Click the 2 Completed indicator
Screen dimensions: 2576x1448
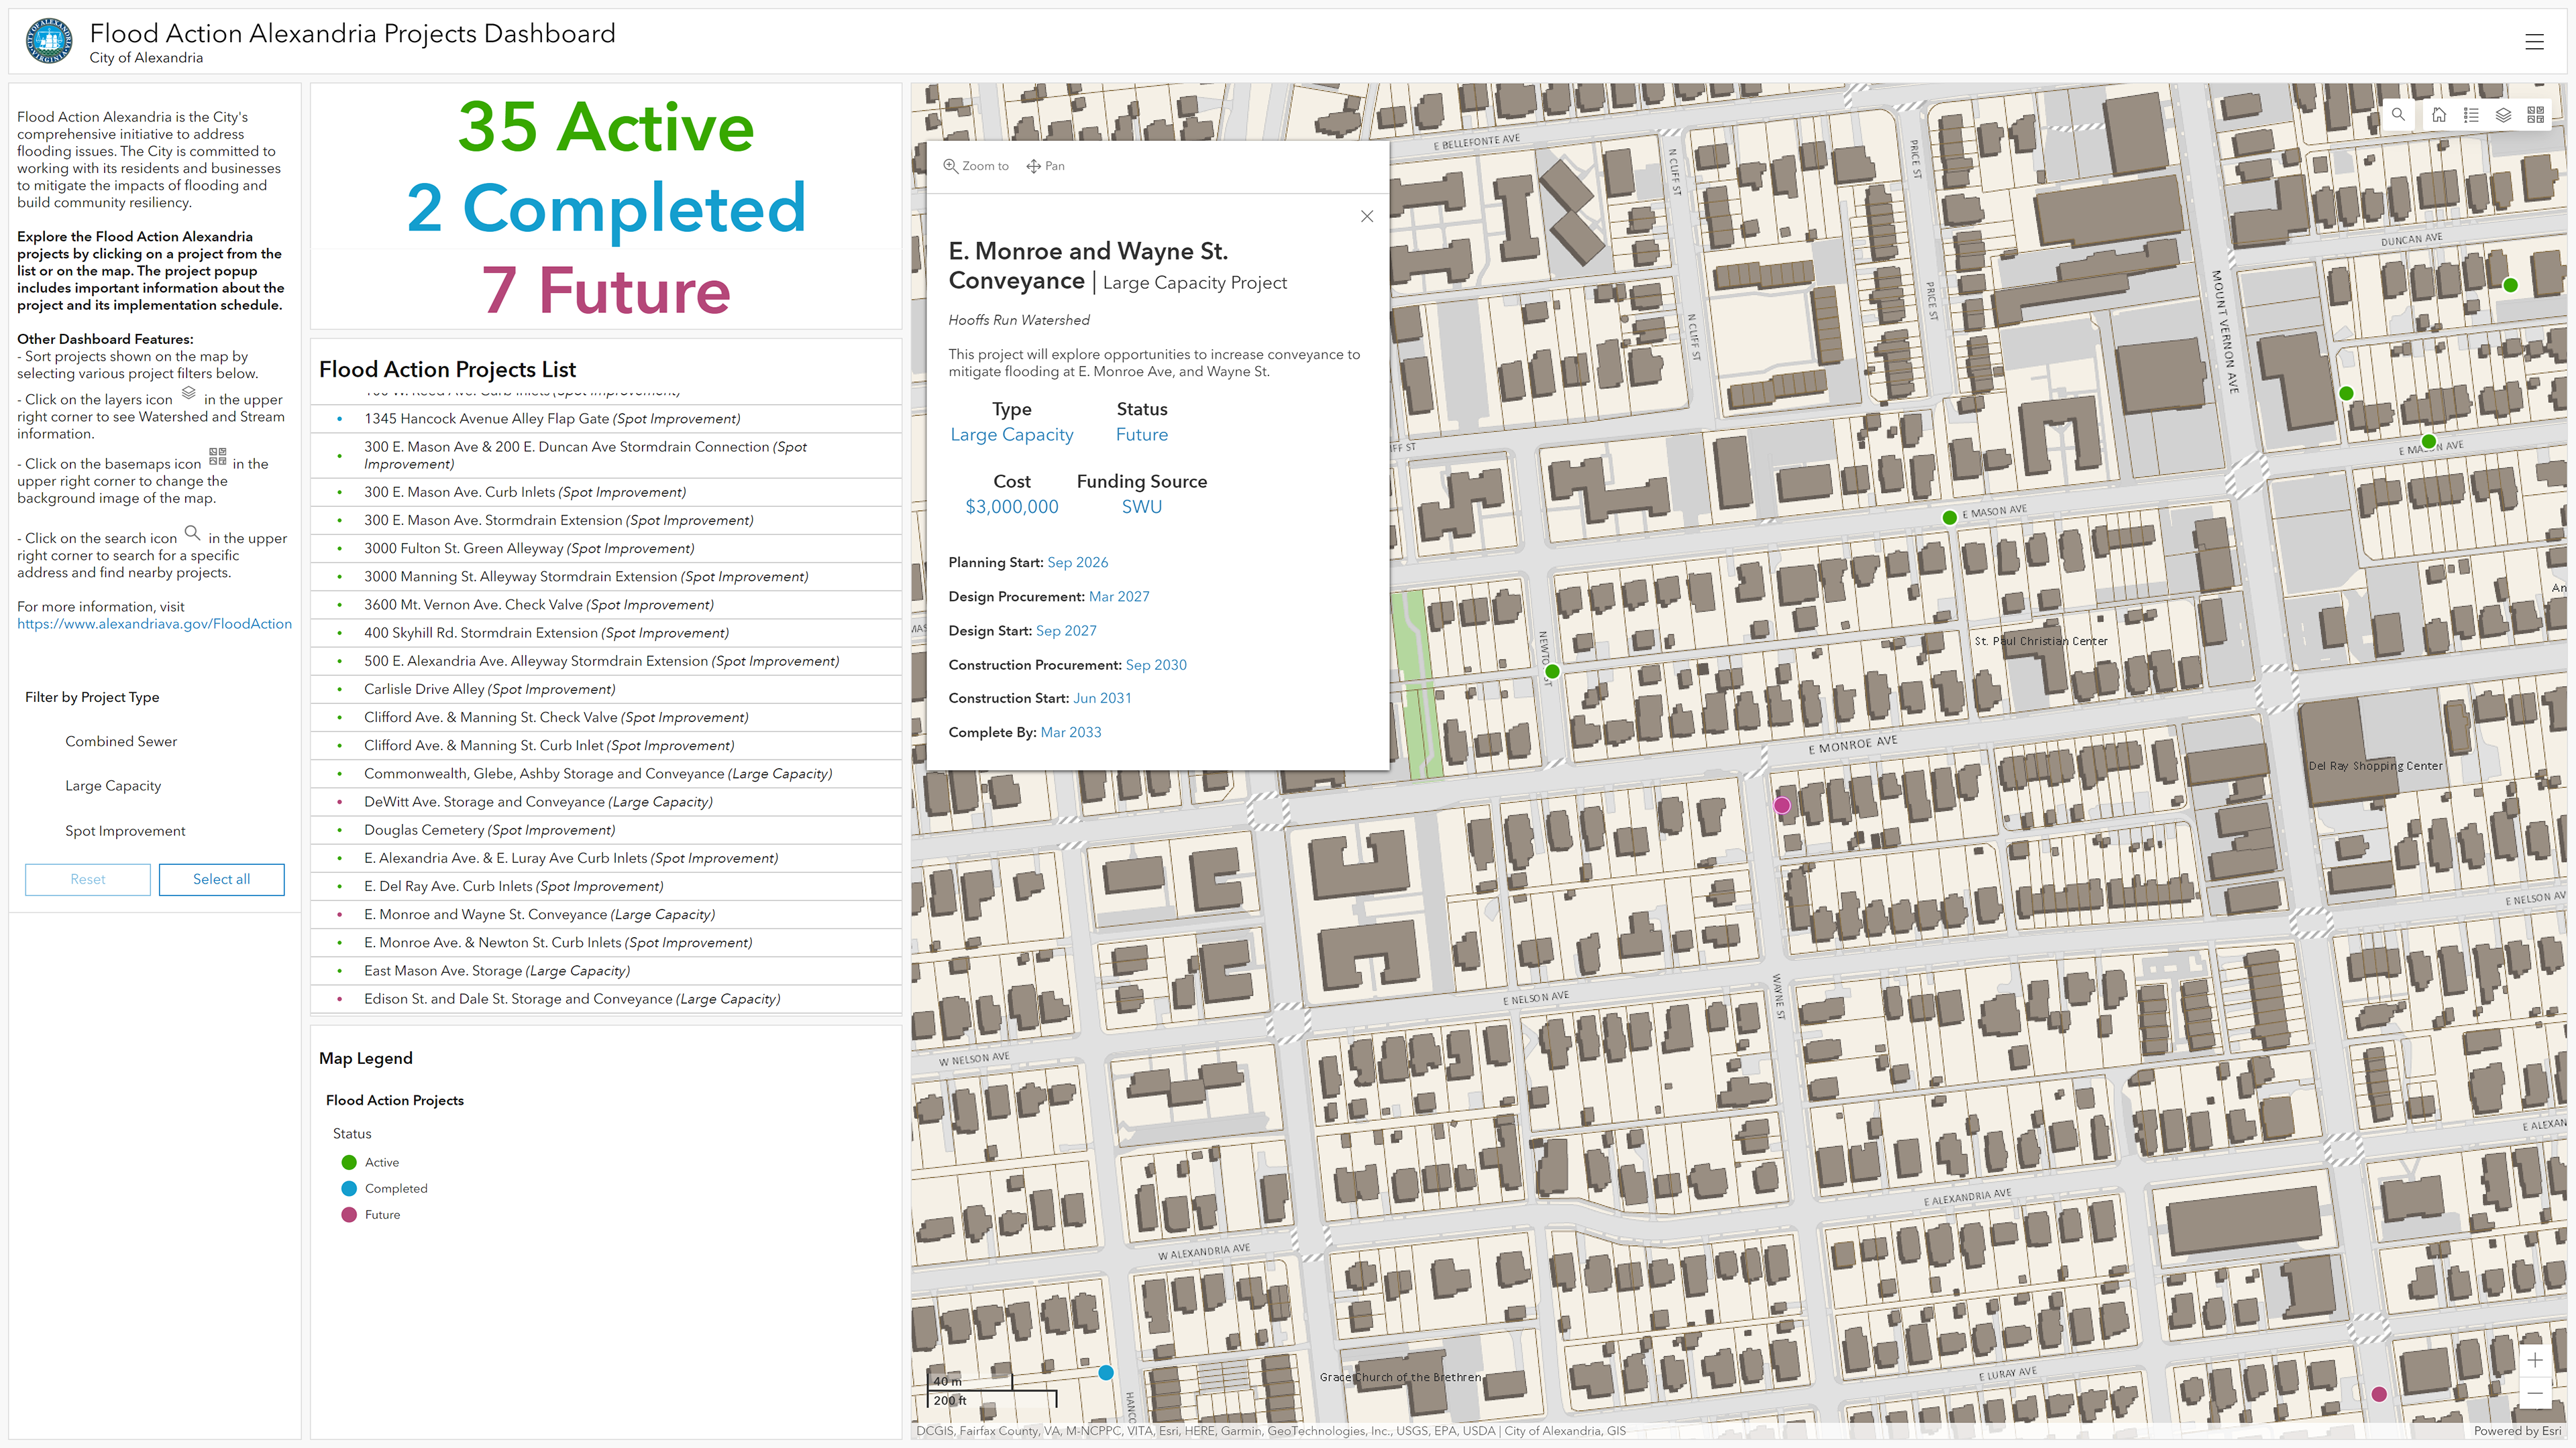(606, 208)
